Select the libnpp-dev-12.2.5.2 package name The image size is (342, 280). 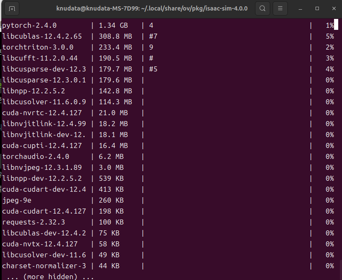point(42,178)
